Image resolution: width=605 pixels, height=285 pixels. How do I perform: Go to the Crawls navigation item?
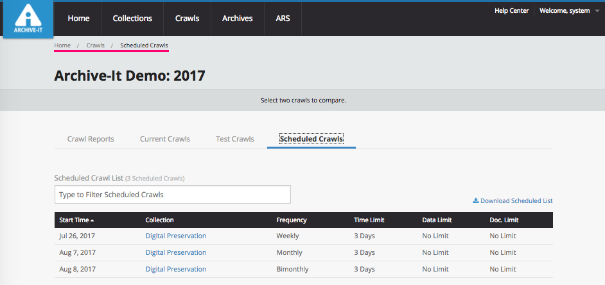pos(187,19)
